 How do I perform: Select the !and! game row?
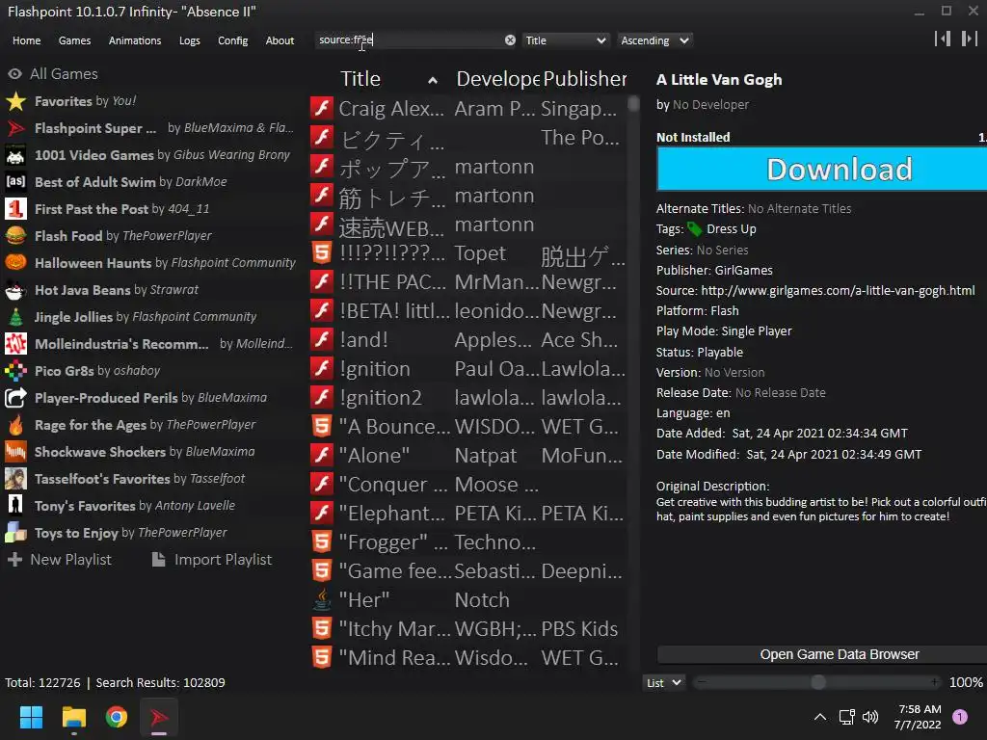pyautogui.click(x=468, y=340)
